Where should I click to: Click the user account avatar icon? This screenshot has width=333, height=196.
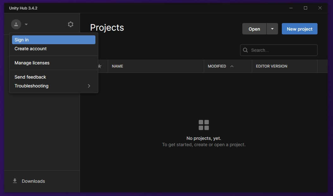[16, 24]
